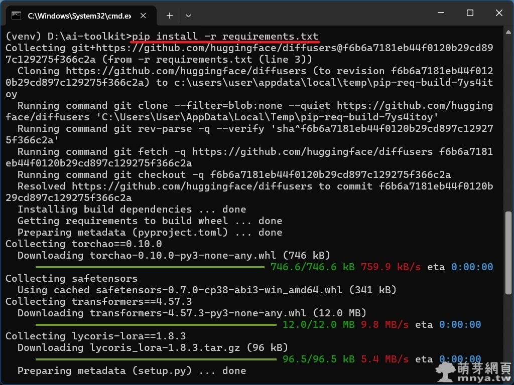Viewport: 514px width, 385px height.
Task: Expand the new tab profile dropdown chevron
Action: pyautogui.click(x=188, y=16)
